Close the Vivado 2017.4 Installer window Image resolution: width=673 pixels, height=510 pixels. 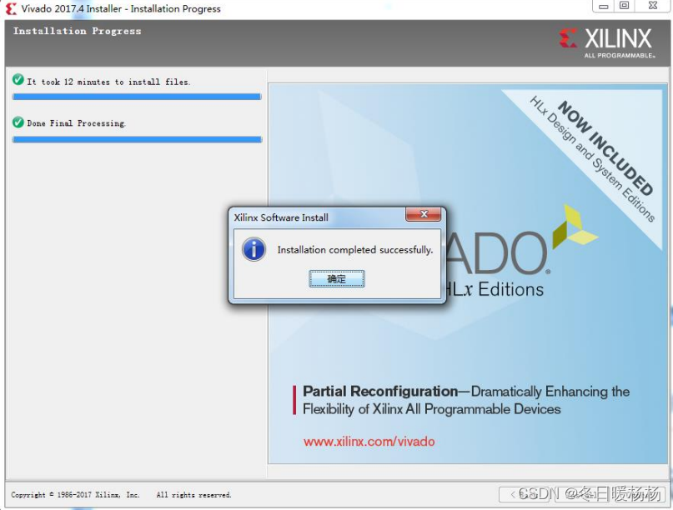[653, 6]
